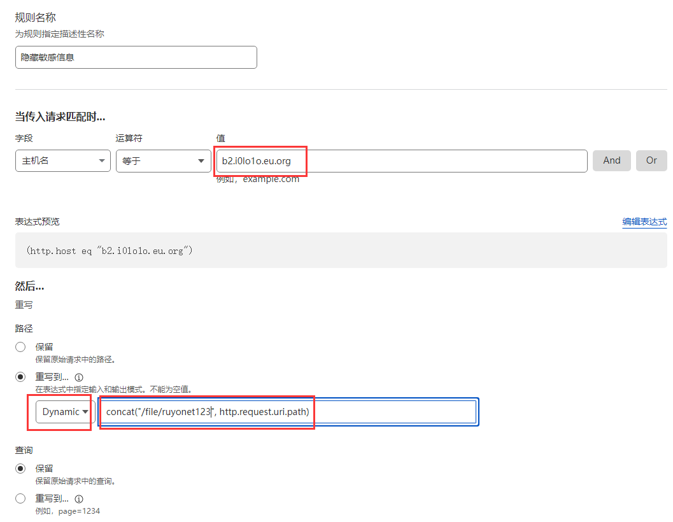
Task: Click the info icon beside path 重写到
Action: point(79,377)
